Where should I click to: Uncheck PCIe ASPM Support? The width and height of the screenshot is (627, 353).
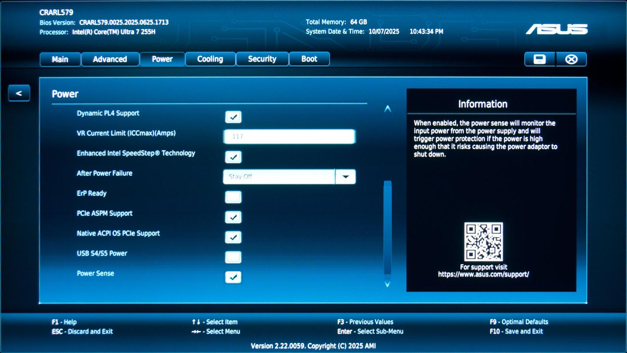[x=233, y=217]
